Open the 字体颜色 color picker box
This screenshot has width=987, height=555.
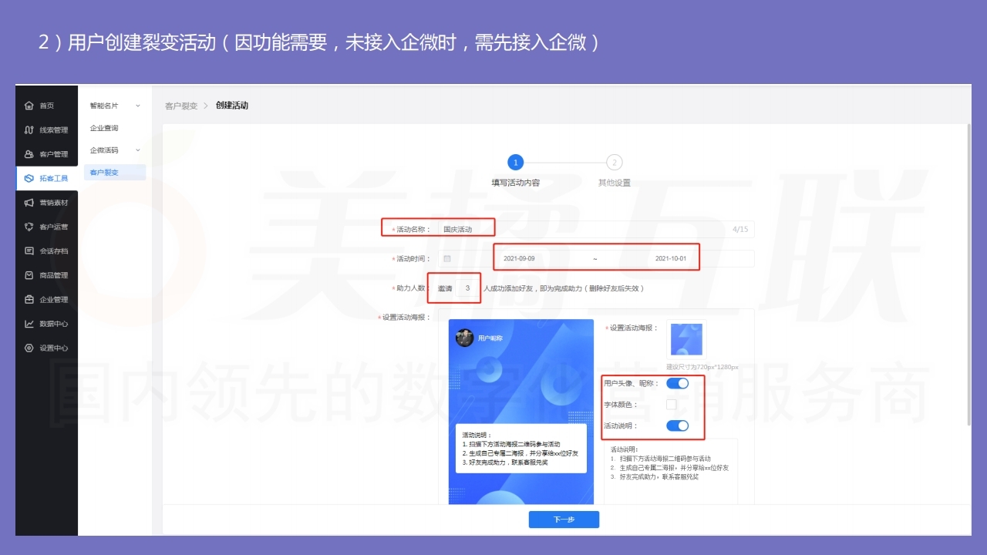click(672, 405)
